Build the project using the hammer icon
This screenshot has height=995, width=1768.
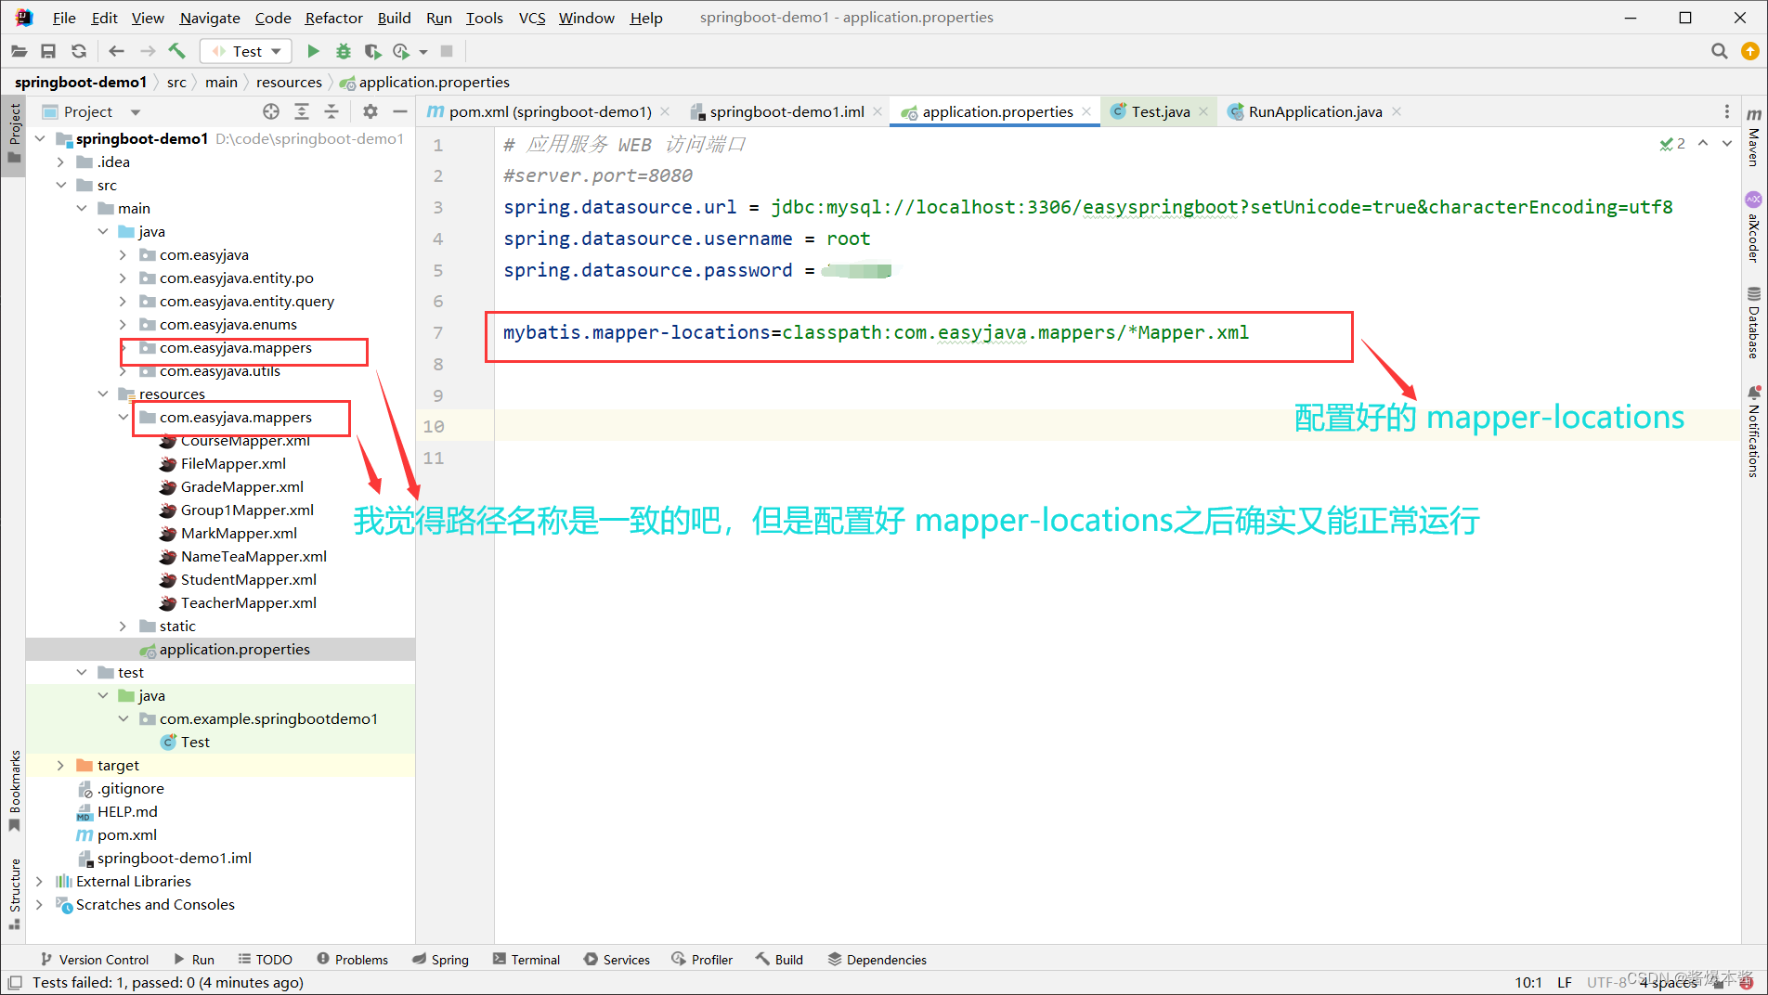[177, 51]
